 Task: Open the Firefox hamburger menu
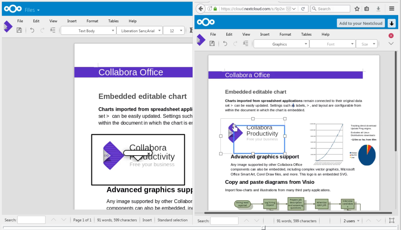[392, 9]
